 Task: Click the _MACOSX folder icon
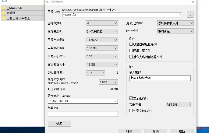coord(4,8)
